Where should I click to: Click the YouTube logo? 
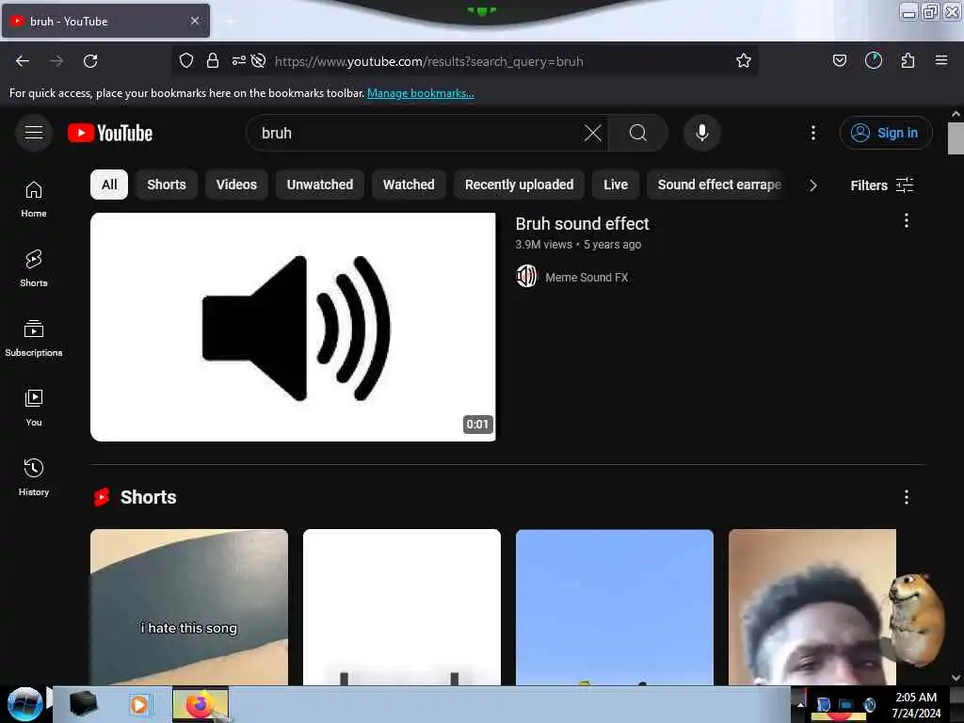(x=110, y=133)
